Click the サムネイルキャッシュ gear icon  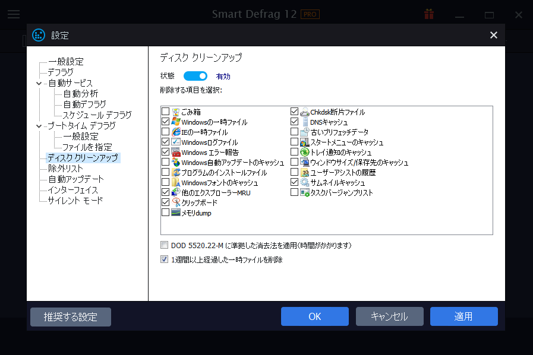pyautogui.click(x=305, y=182)
